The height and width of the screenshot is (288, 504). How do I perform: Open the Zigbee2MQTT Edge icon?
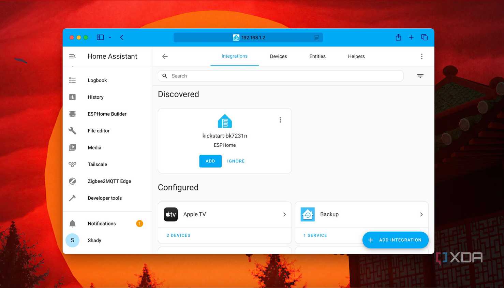pyautogui.click(x=72, y=181)
